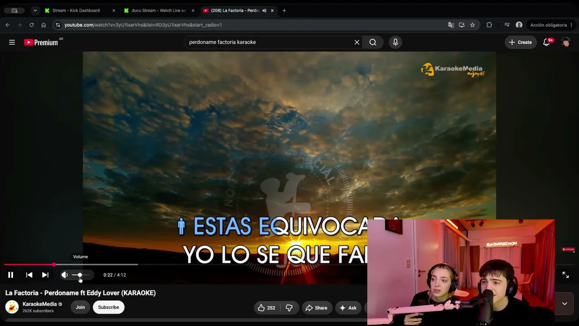Open the Ask assistant button
Viewport: 579px width, 326px height.
click(x=348, y=308)
